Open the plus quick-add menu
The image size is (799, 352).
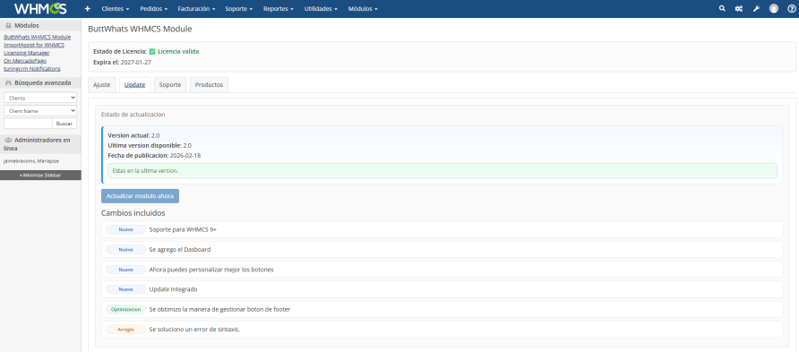pos(87,9)
